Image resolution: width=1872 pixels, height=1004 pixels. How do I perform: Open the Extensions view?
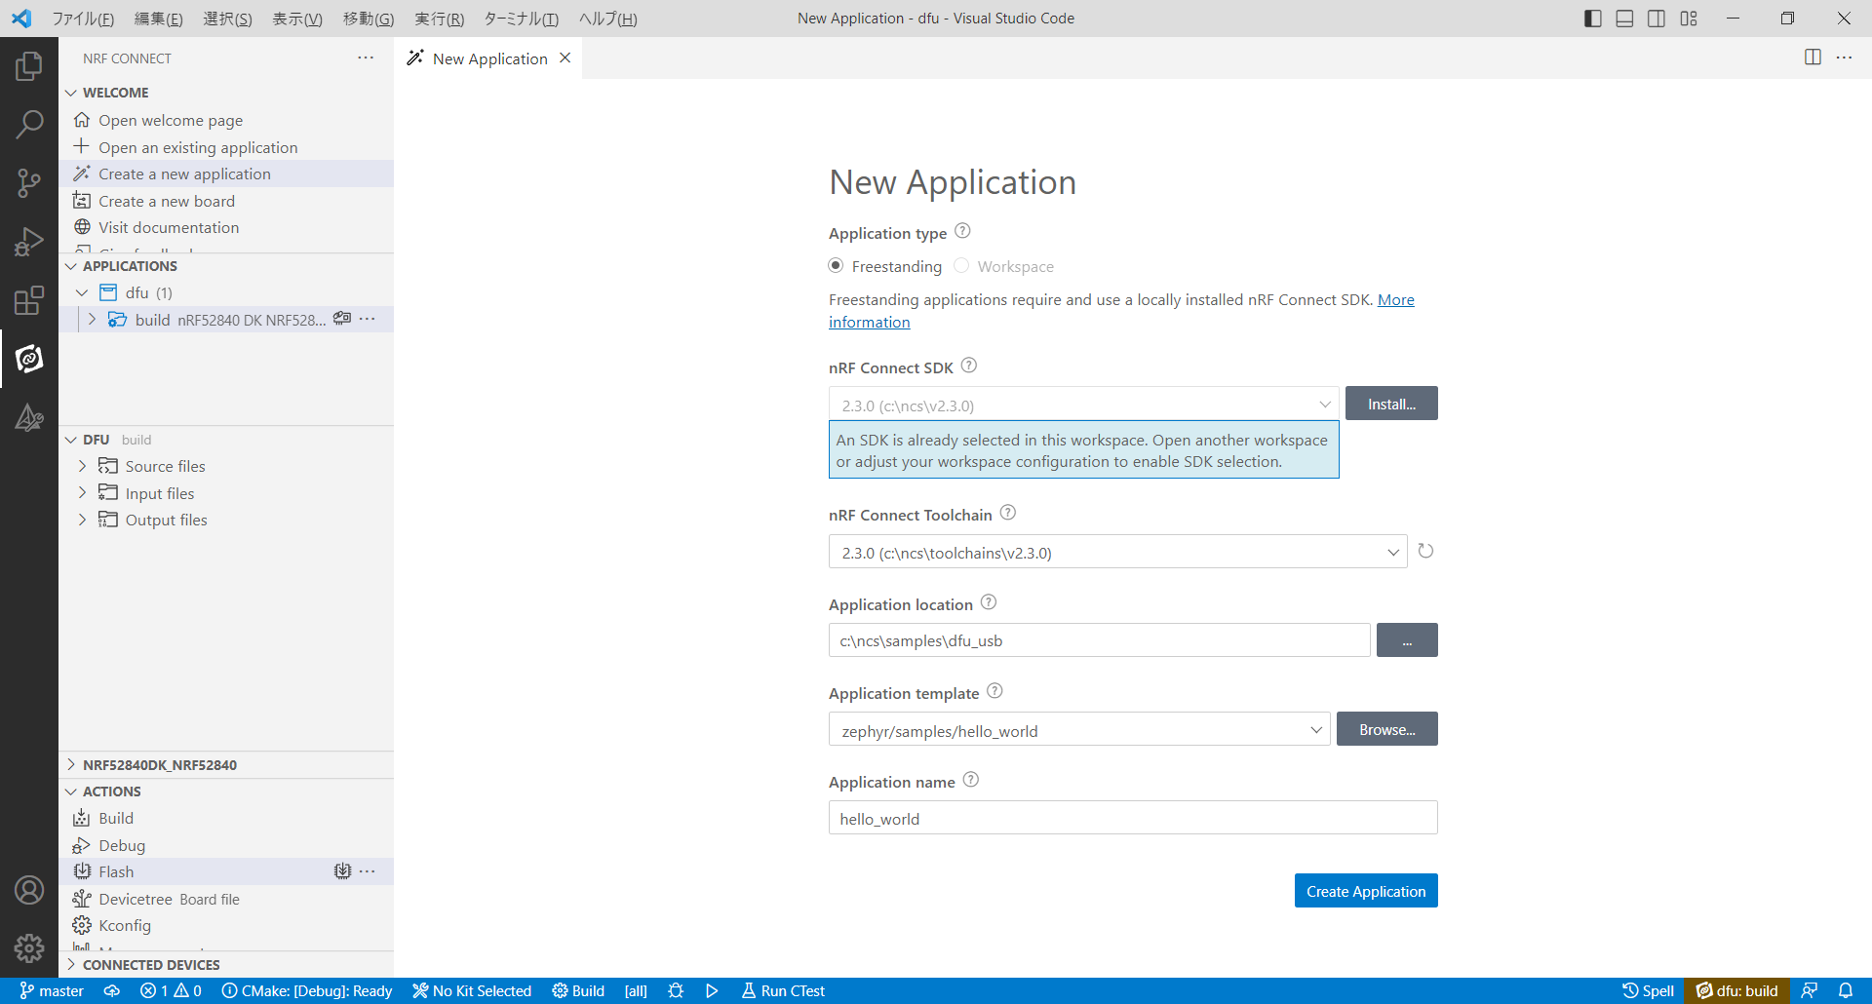[x=29, y=300]
